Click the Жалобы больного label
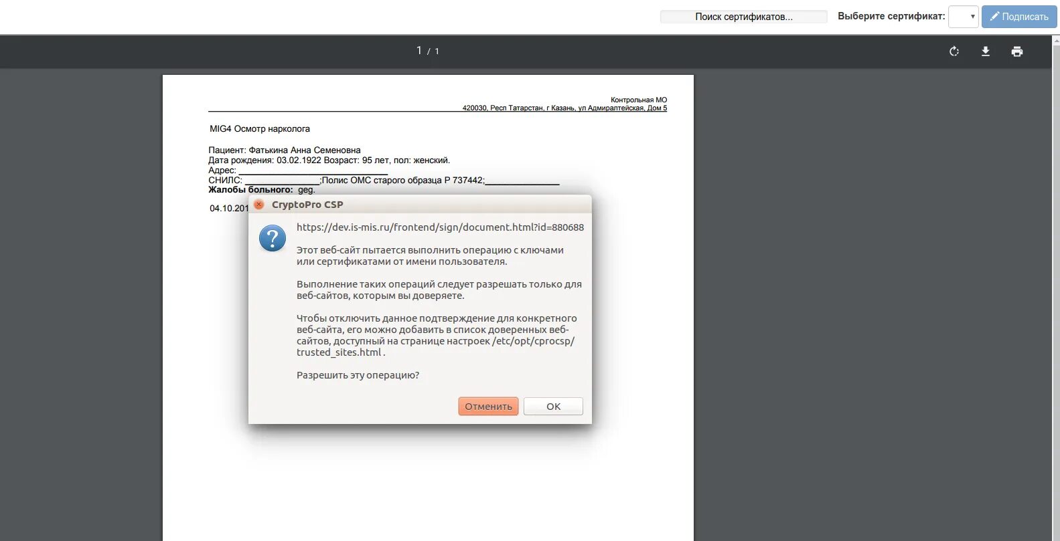Viewport: 1060px width, 541px height. (x=250, y=190)
